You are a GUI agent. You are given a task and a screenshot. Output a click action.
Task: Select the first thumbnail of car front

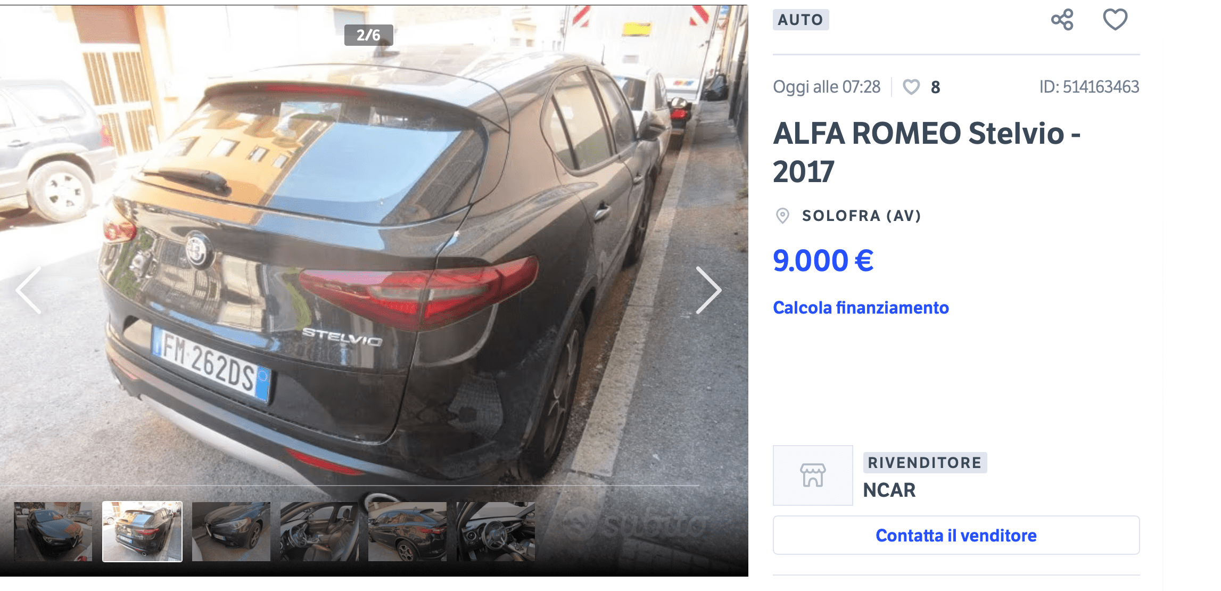[x=53, y=531]
